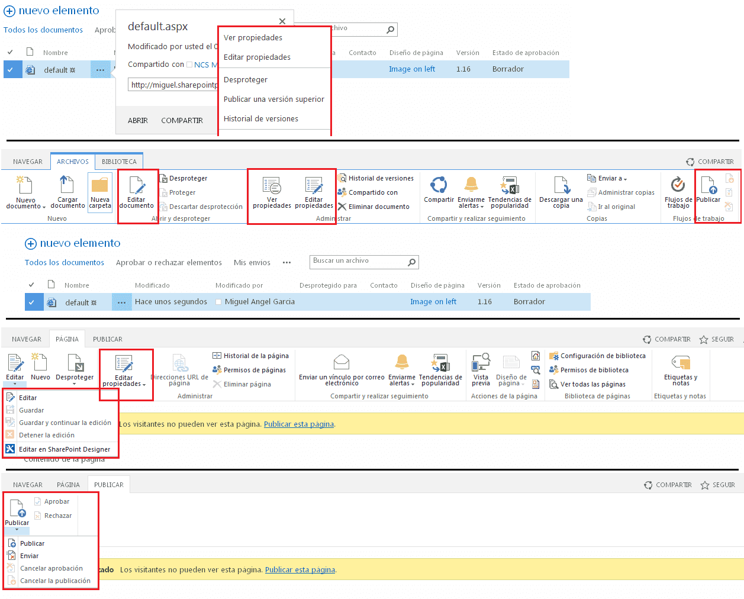Click Compartir icon in Archivos ribbon

439,185
